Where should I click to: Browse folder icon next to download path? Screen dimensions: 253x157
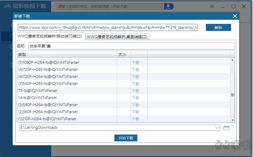[226, 128]
